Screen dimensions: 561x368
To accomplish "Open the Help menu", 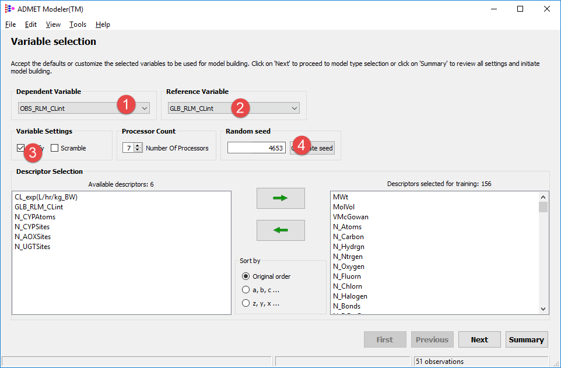I will (x=103, y=24).
